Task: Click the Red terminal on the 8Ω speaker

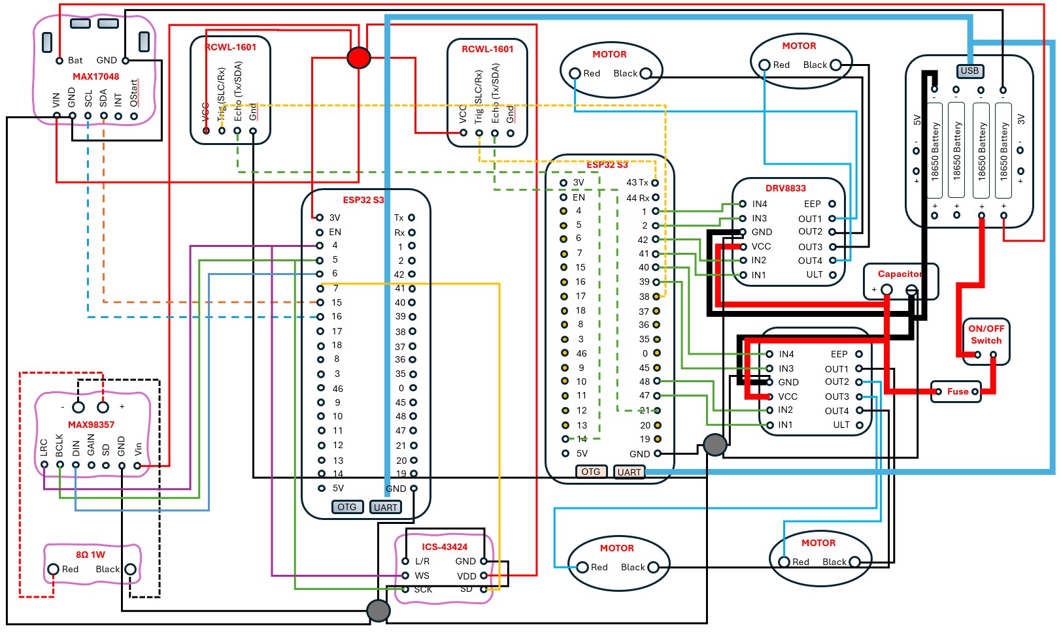Action: pyautogui.click(x=54, y=570)
